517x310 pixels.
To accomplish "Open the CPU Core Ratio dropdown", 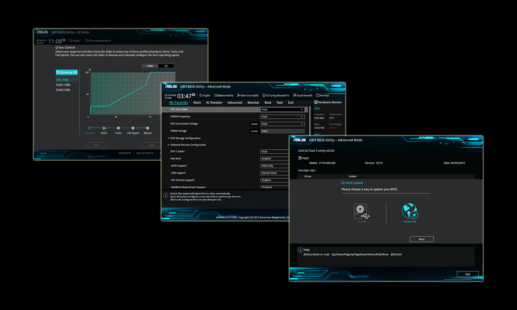I will point(282,109).
